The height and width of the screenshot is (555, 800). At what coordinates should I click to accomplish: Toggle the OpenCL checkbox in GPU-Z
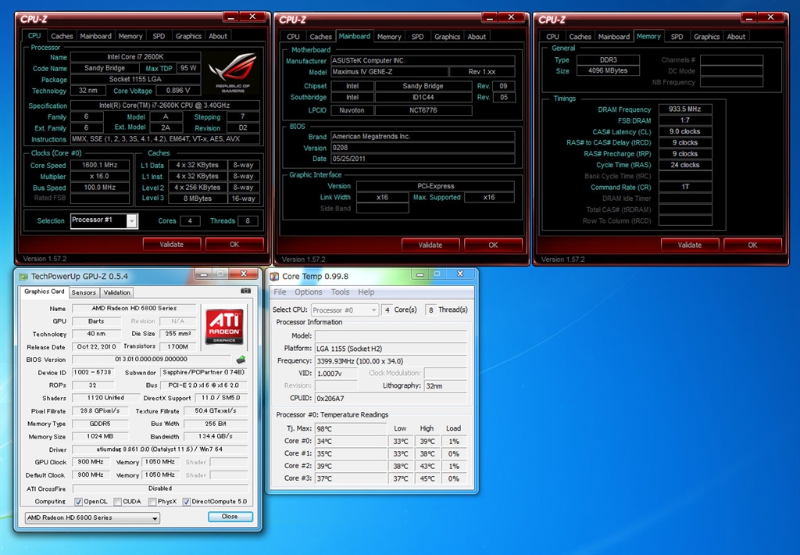(x=78, y=502)
